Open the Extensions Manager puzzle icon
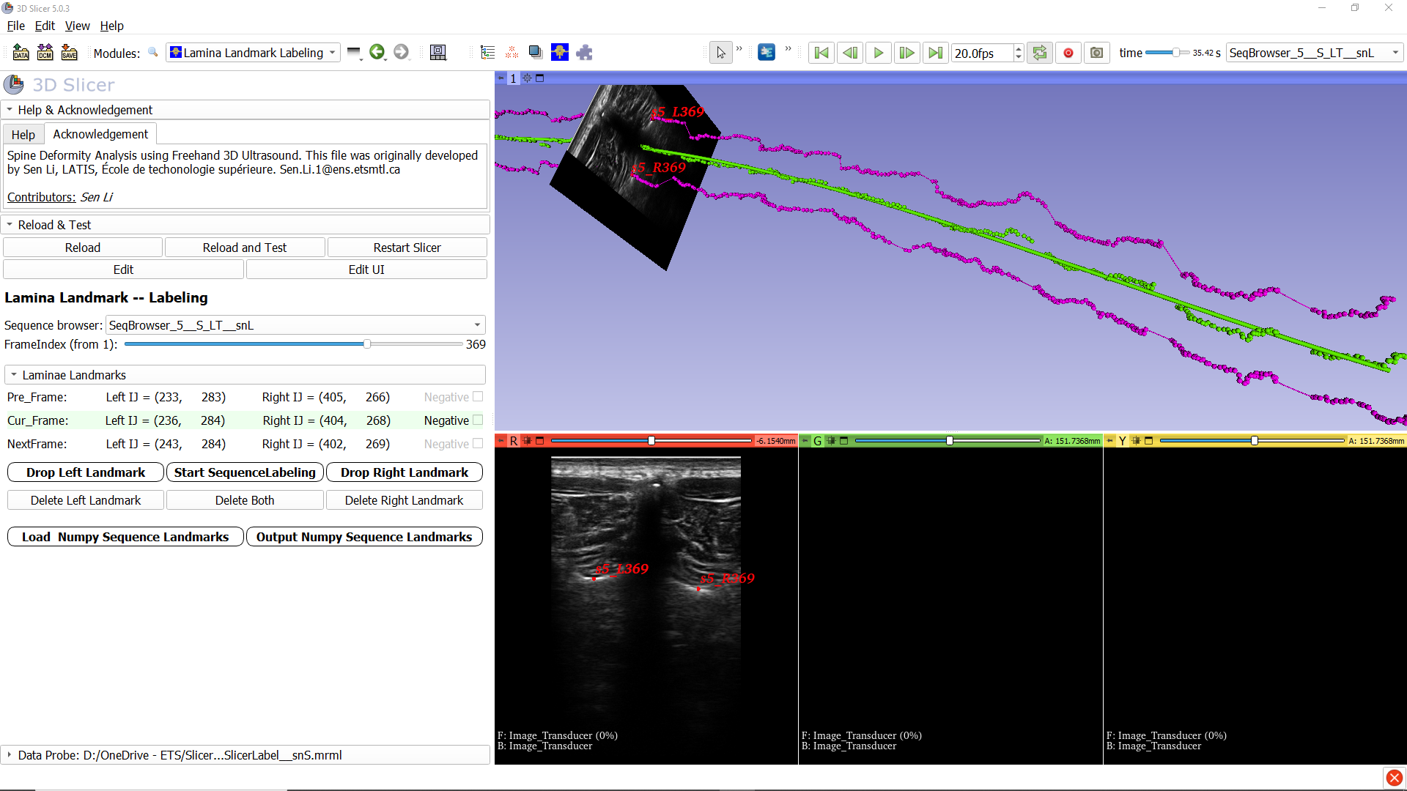 coord(584,53)
